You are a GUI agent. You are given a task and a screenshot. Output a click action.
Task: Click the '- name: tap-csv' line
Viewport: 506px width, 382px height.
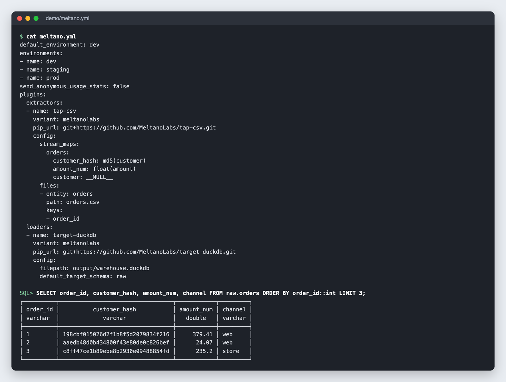[x=51, y=111]
